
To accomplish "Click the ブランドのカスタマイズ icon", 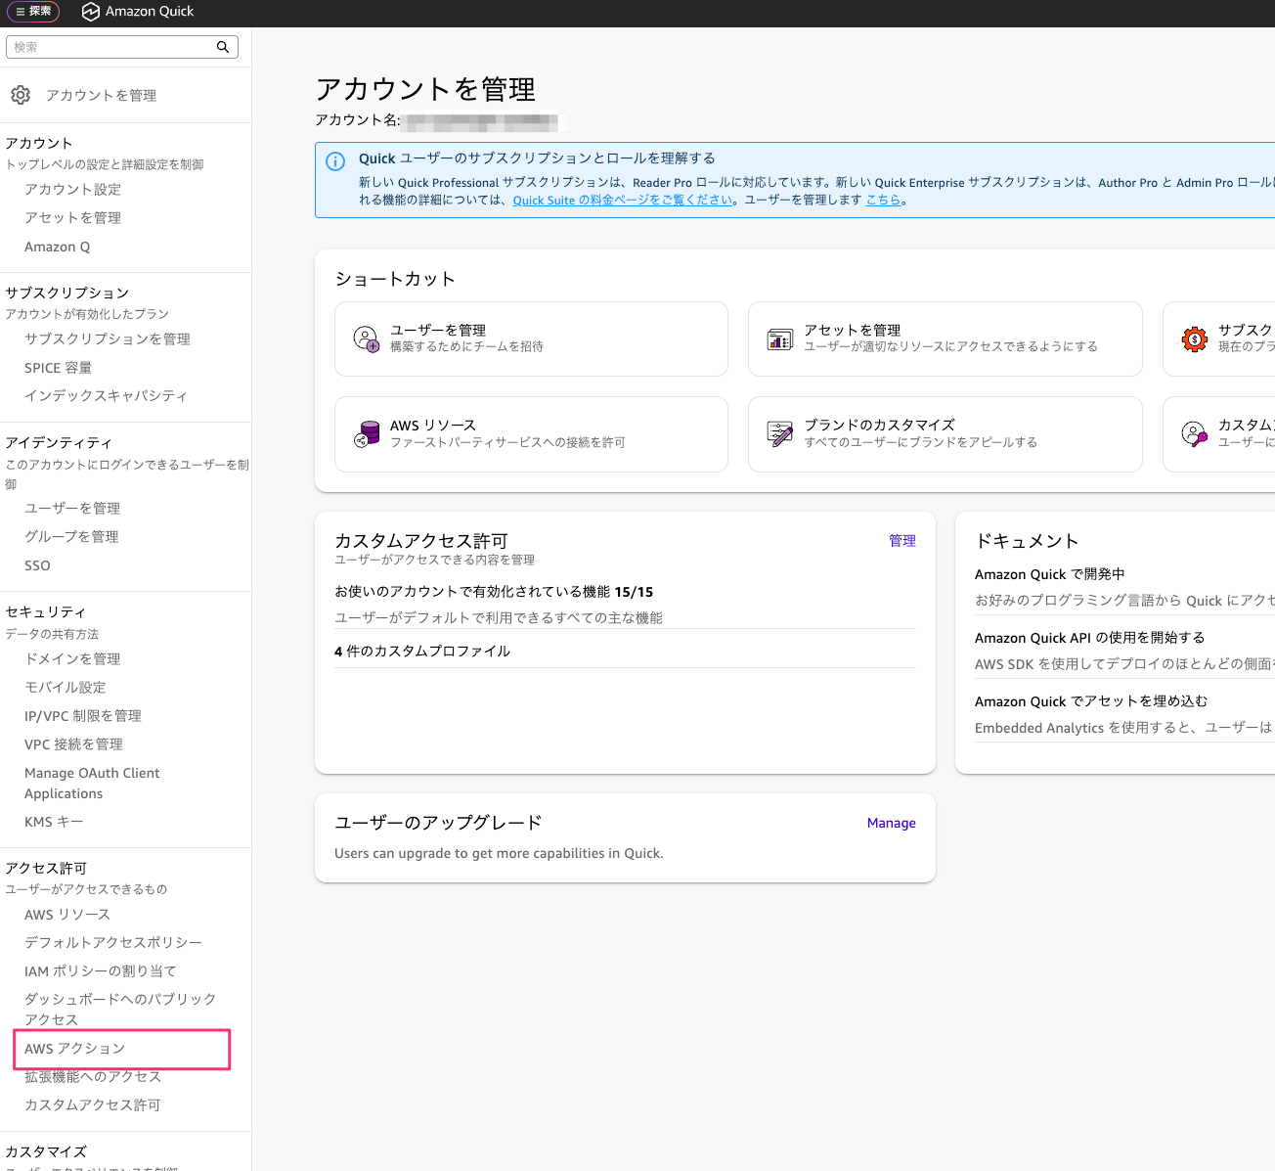I will coord(780,434).
